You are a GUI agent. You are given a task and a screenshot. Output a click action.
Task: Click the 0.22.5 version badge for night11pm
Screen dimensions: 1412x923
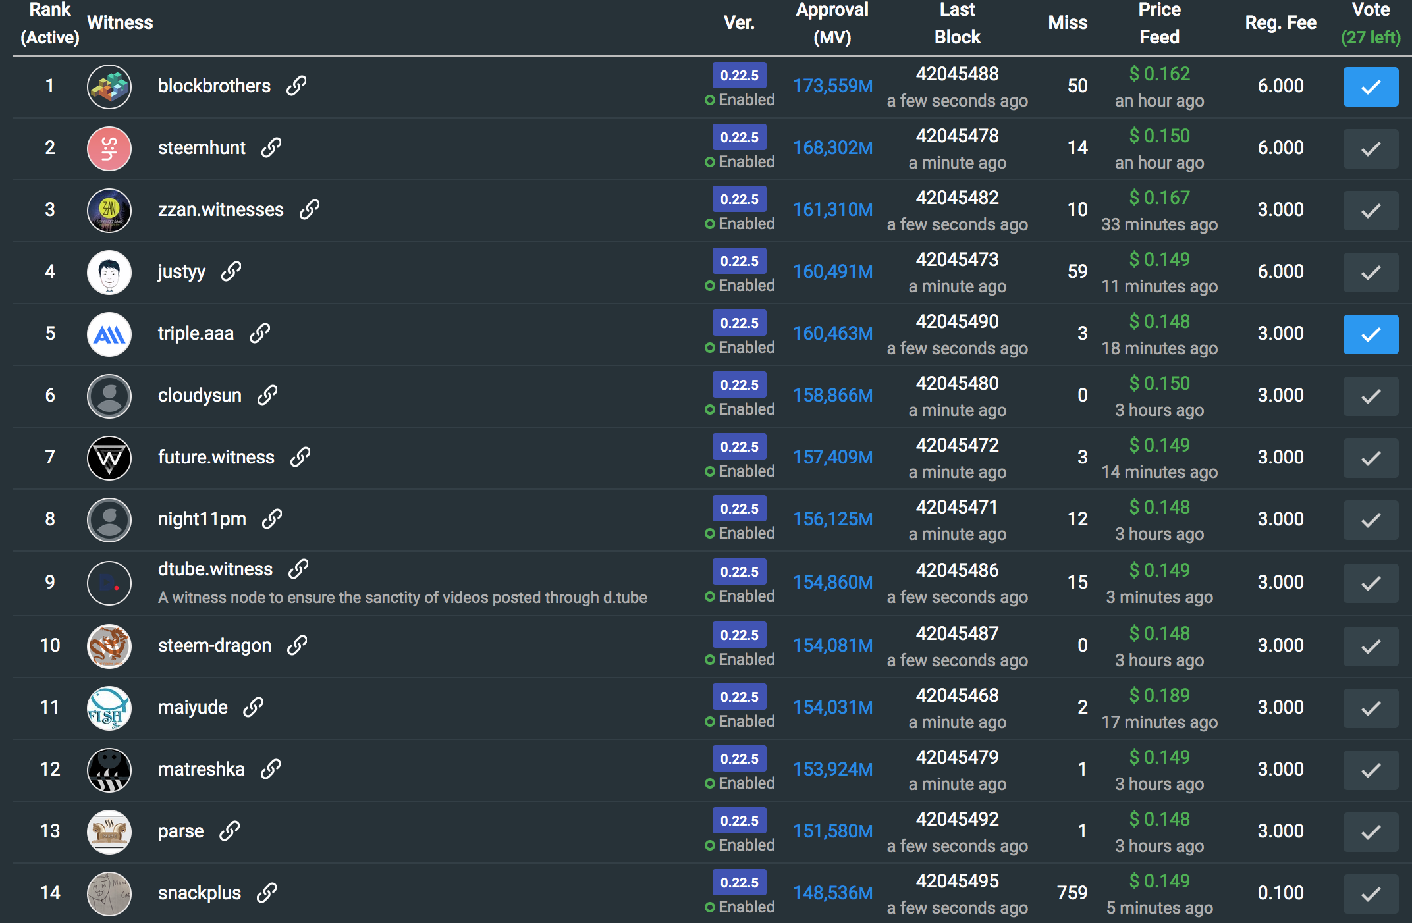739,508
